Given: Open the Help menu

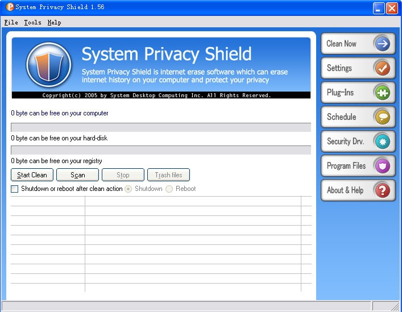Looking at the screenshot, I should click(54, 23).
